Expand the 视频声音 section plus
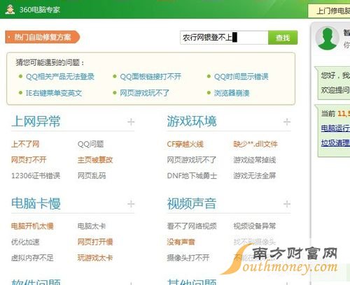 click(x=287, y=204)
